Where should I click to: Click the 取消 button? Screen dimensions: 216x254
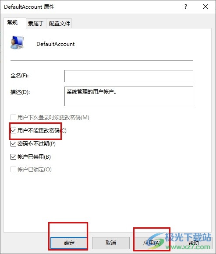click(111, 243)
